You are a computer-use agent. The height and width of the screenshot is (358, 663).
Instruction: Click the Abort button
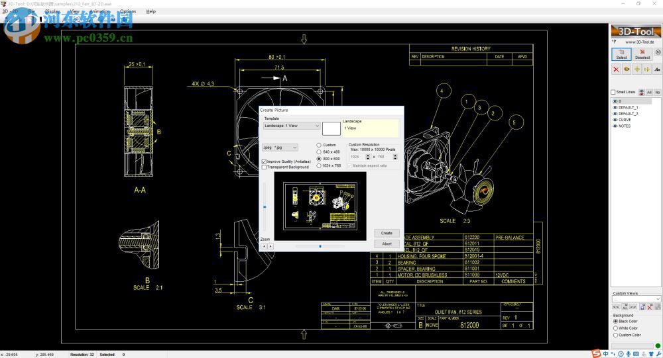[x=387, y=244]
